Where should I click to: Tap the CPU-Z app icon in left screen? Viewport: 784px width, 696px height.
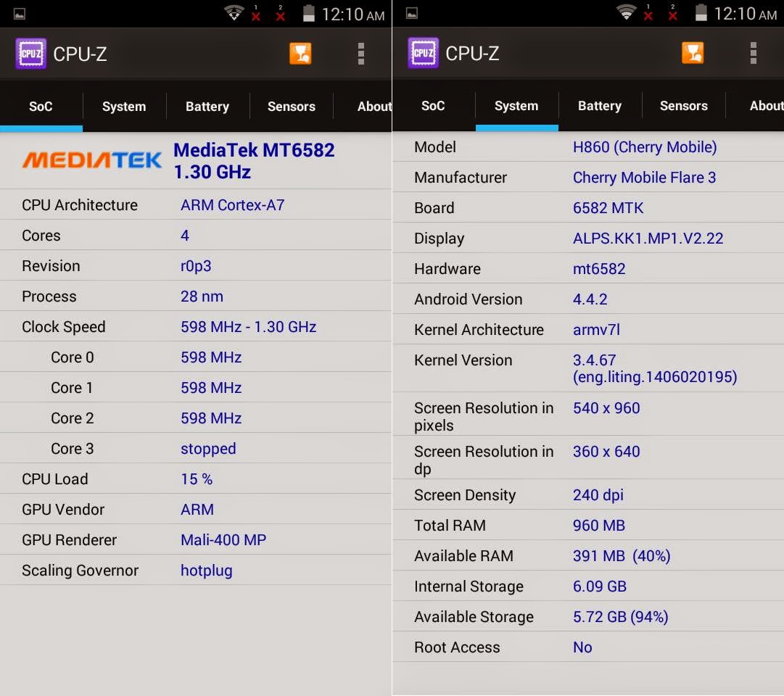pos(31,54)
